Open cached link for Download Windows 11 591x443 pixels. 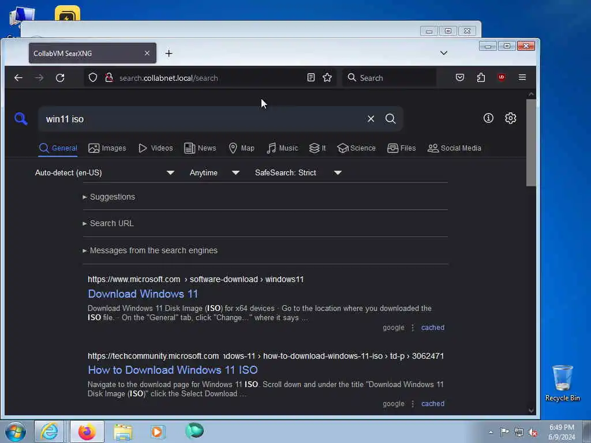coord(433,328)
